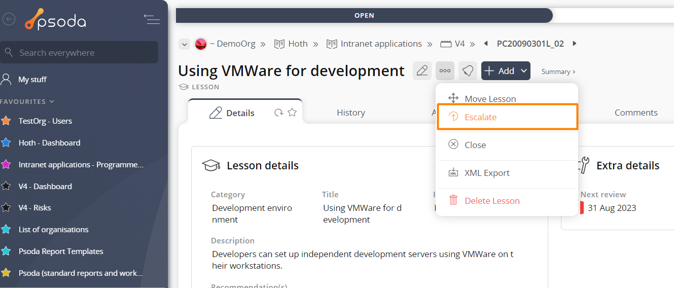The image size is (674, 288).
Task: Focus the Search everywhere field
Action: [x=79, y=53]
